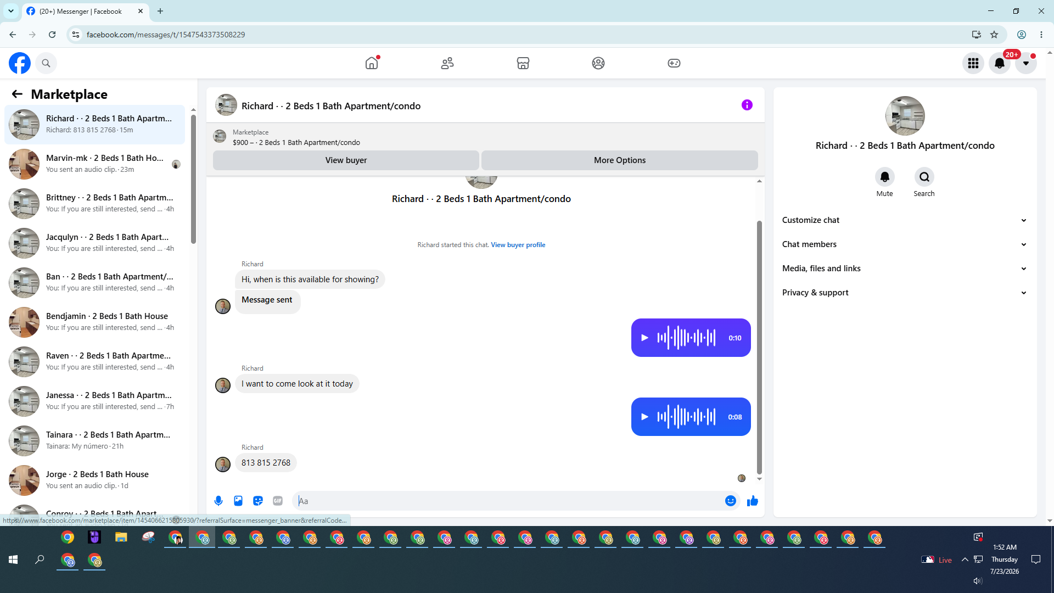This screenshot has width=1054, height=593.
Task: Open the Friends icon in top navigation
Action: tap(447, 63)
